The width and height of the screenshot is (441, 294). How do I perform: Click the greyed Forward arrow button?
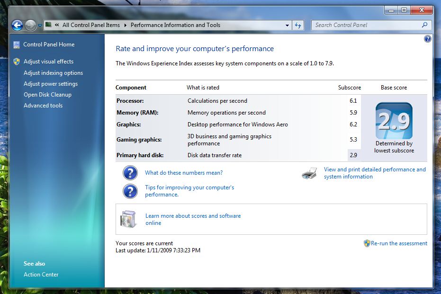[30, 25]
